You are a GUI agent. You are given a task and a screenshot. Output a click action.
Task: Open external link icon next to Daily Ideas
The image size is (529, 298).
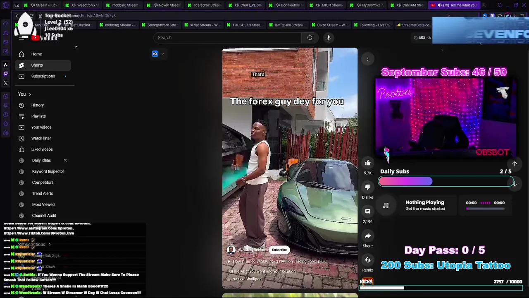click(x=65, y=160)
